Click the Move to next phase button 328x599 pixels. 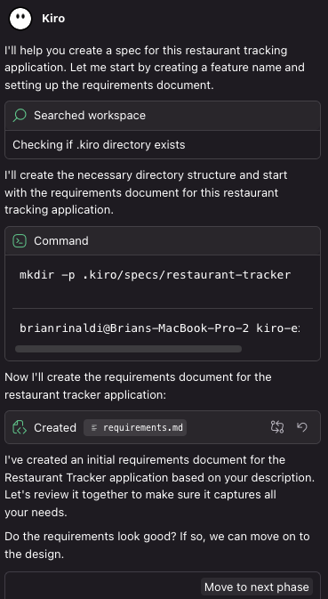click(257, 587)
